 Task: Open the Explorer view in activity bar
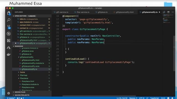9,13
